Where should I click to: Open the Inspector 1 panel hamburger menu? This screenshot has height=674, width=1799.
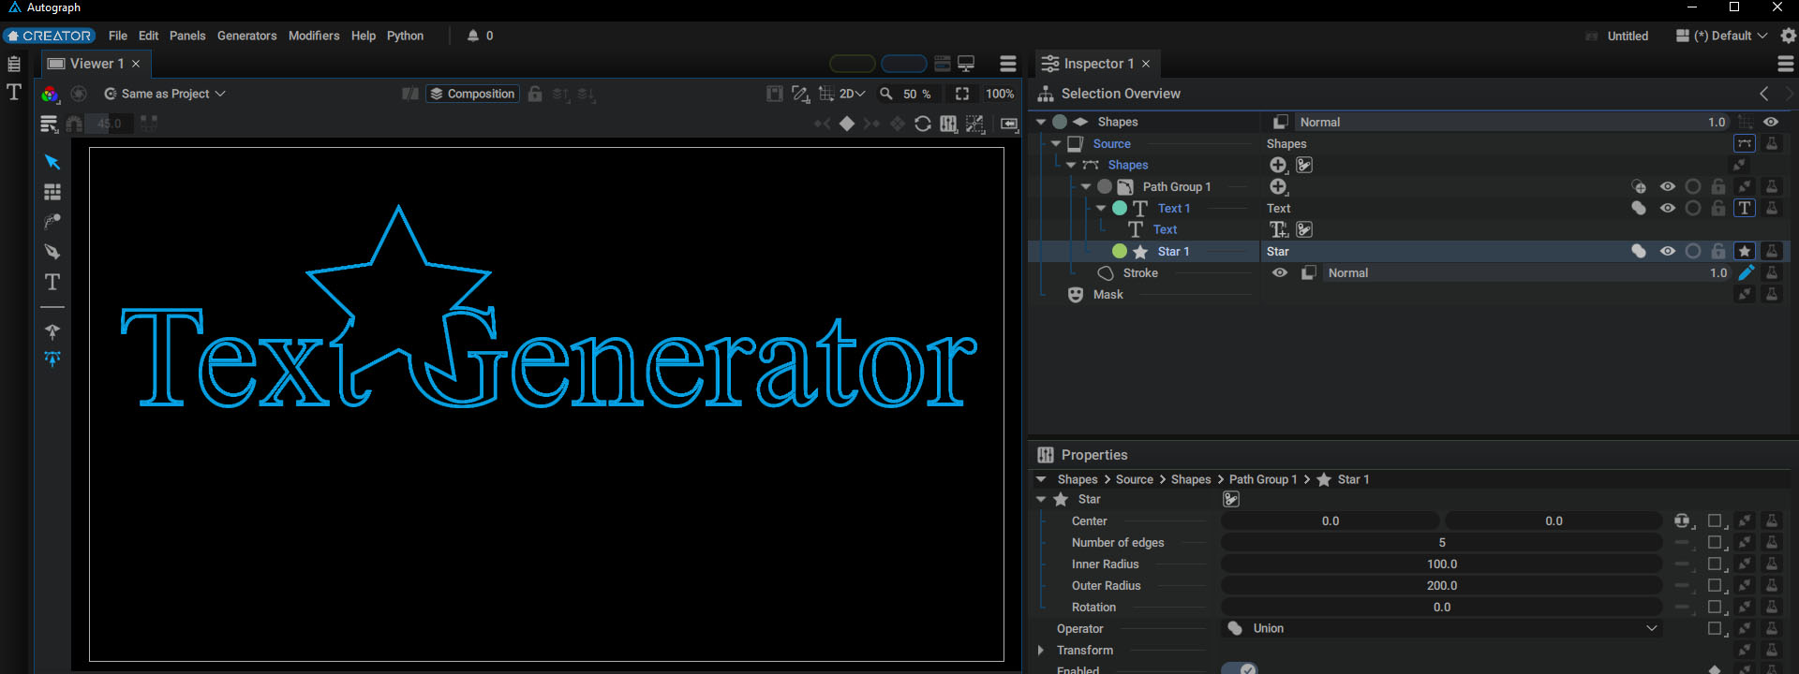1786,64
